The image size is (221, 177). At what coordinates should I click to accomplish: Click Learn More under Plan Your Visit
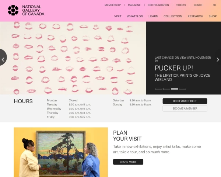pos(128,162)
